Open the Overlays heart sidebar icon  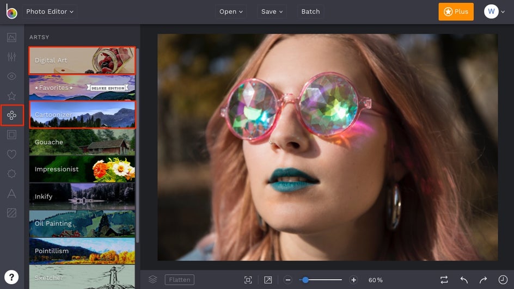11,155
